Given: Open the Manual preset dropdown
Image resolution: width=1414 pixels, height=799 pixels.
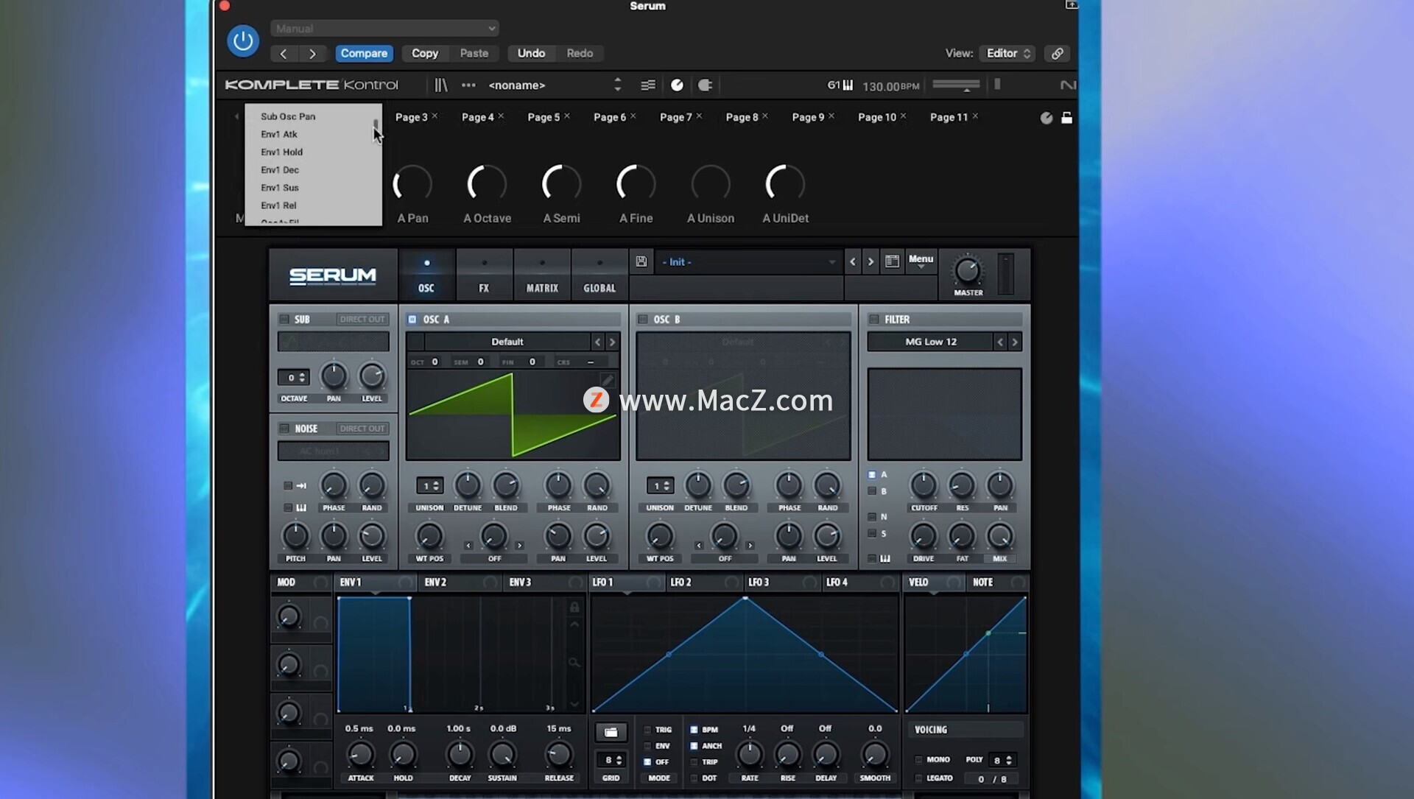Looking at the screenshot, I should 384,29.
